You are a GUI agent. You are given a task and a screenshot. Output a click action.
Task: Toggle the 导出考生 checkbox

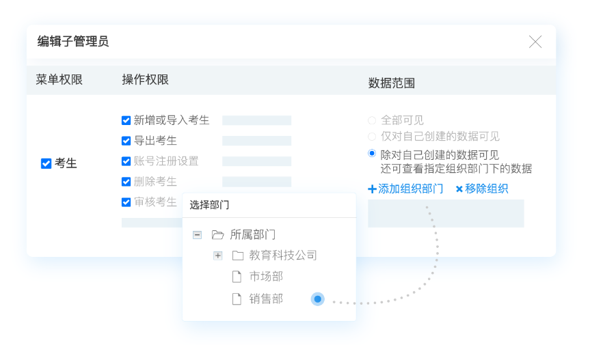126,141
